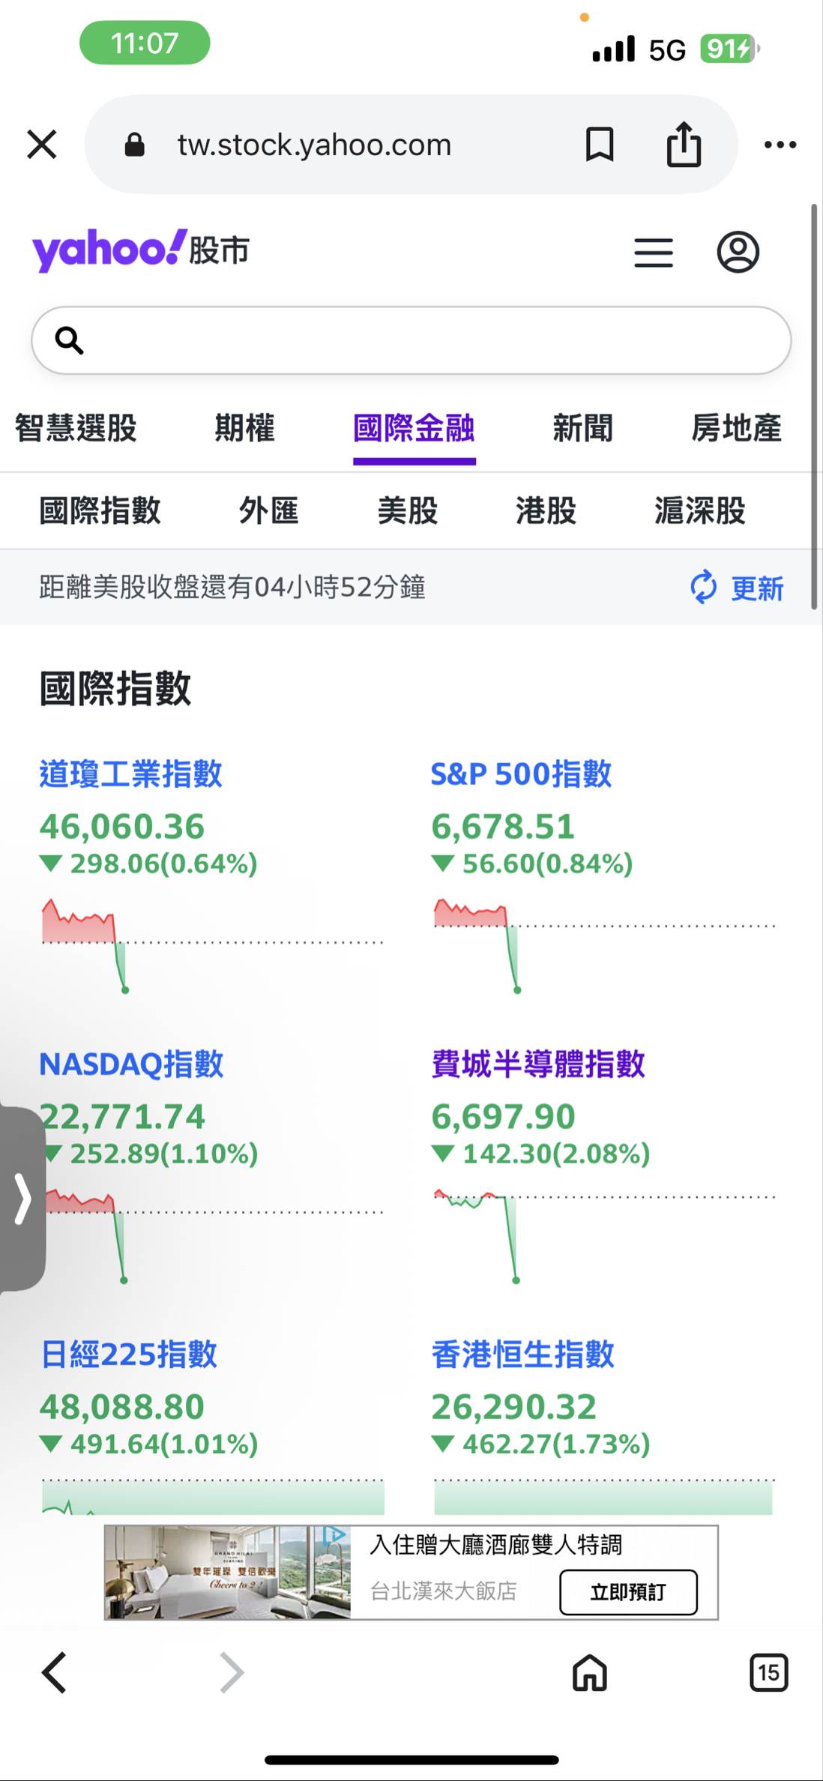823x1781 pixels.
Task: Tap 立即預訂 on the hotel ad
Action: pos(628,1592)
